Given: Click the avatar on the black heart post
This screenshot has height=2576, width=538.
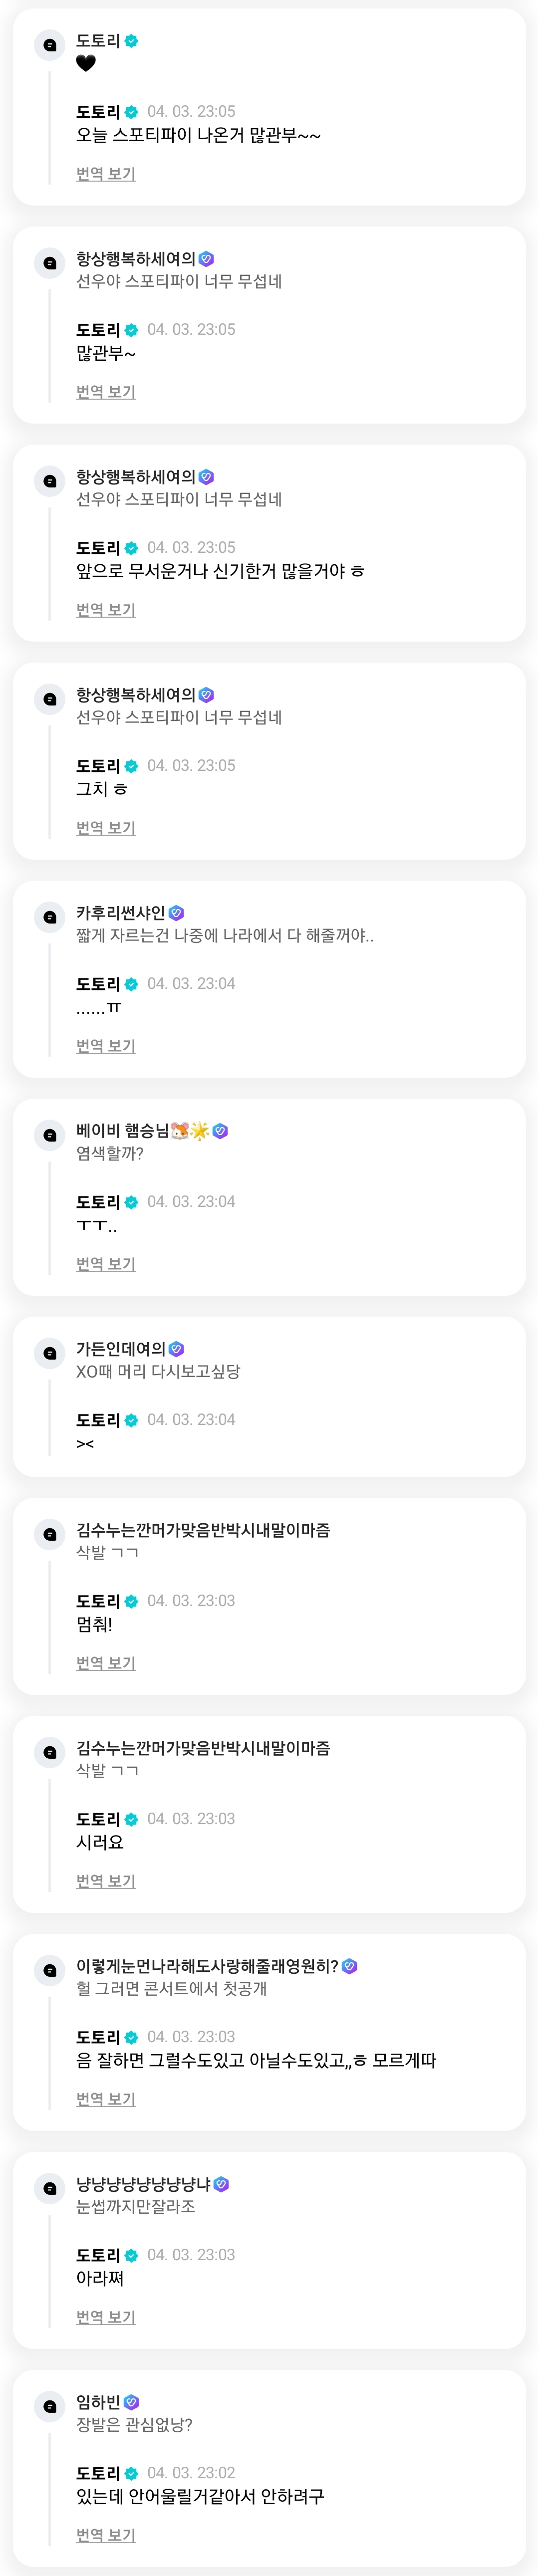Looking at the screenshot, I should [x=49, y=45].
